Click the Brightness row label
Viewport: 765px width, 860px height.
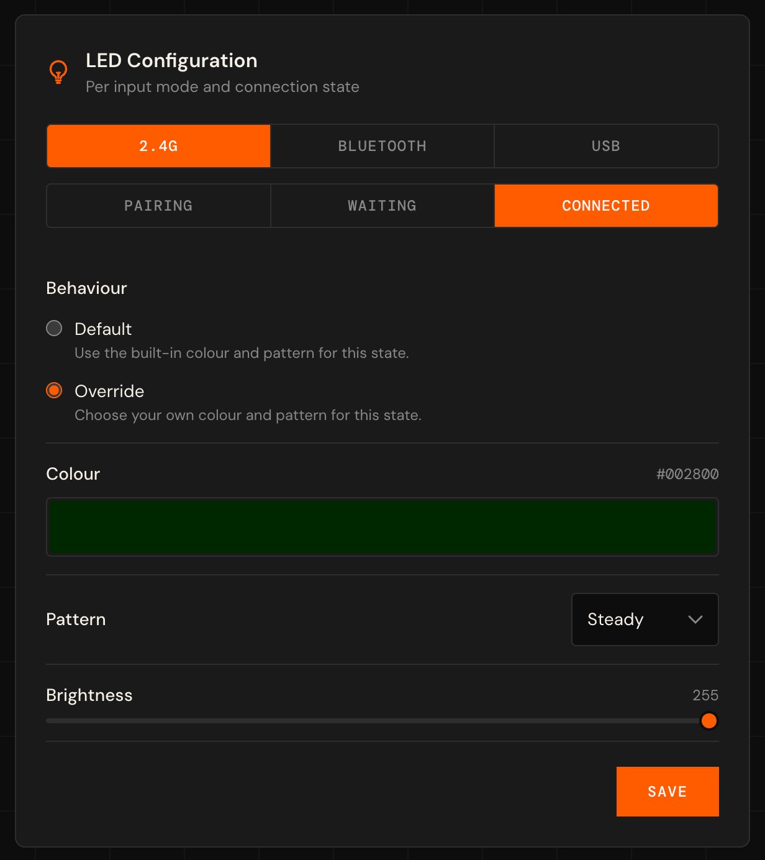click(89, 695)
